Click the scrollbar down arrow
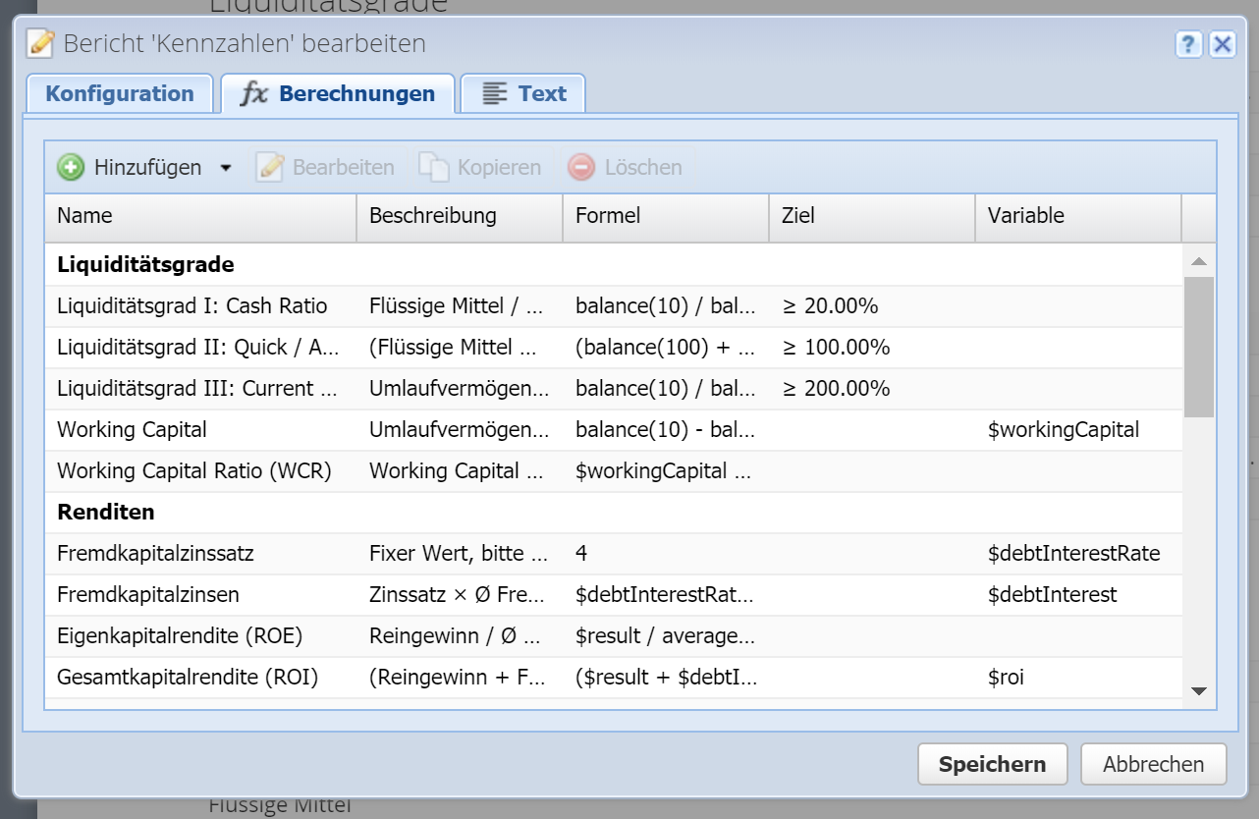 click(x=1198, y=691)
